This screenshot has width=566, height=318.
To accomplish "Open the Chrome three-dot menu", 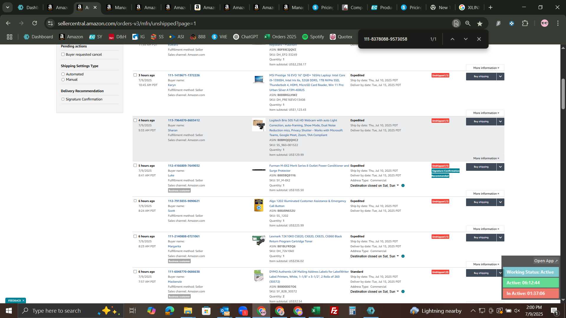I will [558, 23].
